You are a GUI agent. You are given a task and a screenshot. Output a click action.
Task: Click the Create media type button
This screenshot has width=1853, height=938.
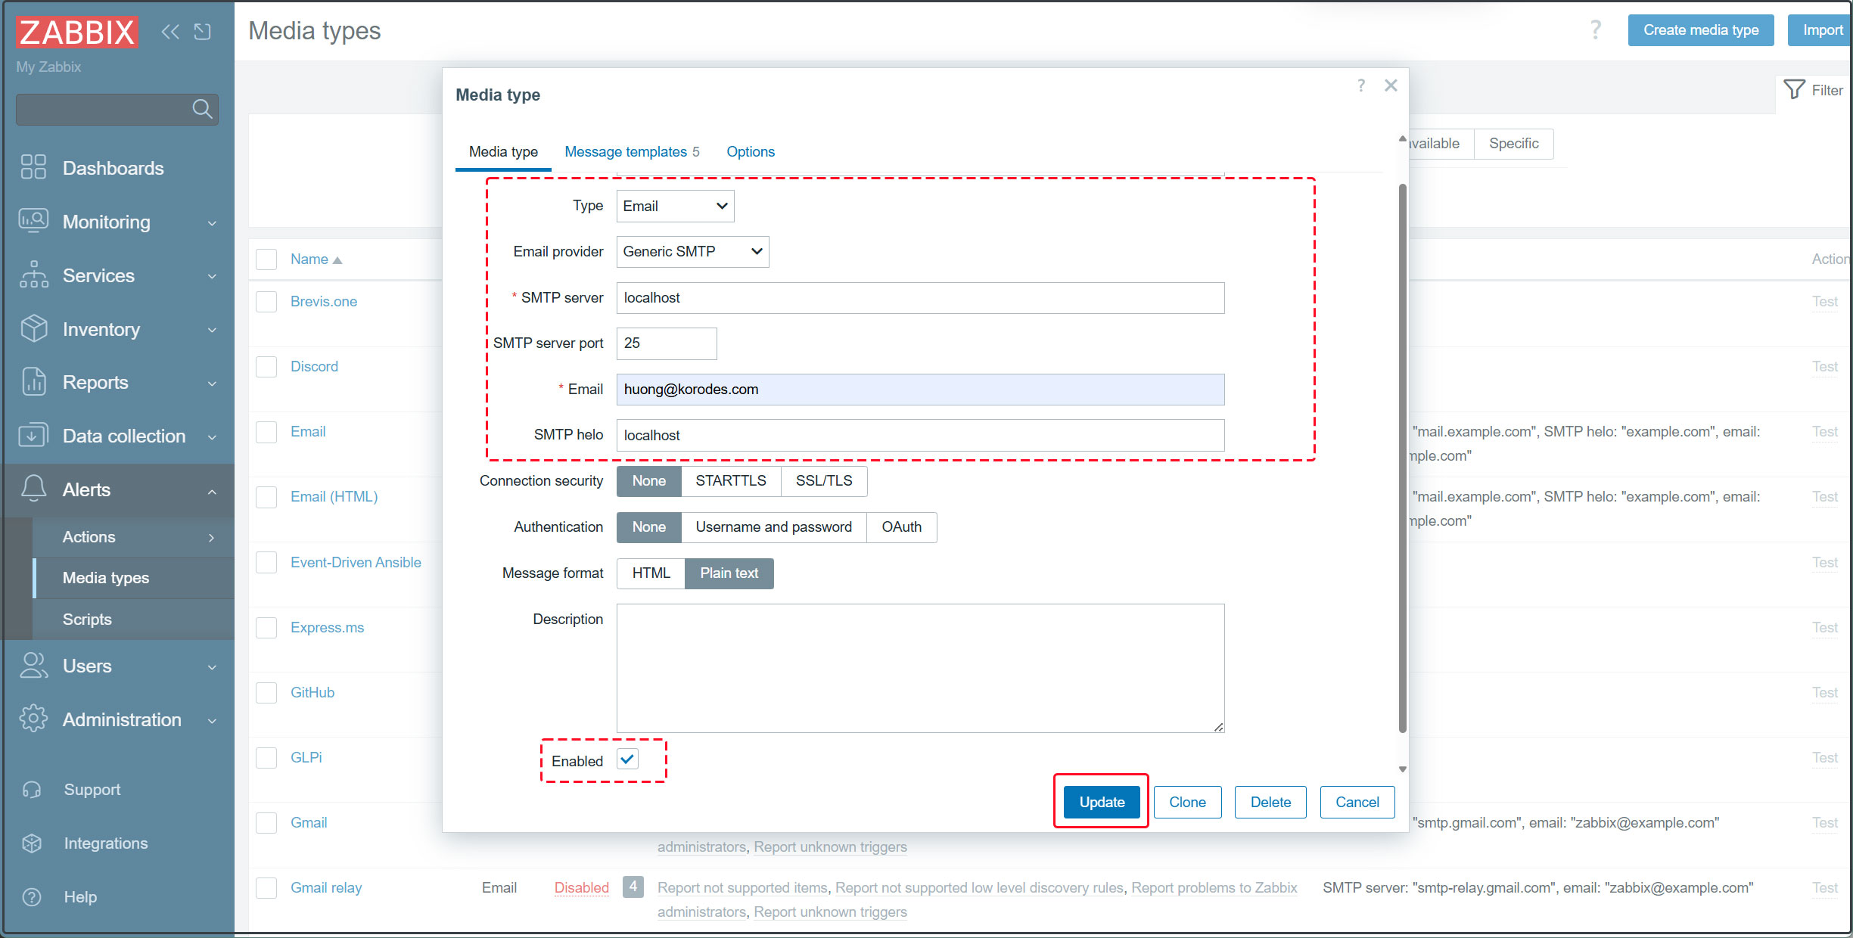point(1700,30)
